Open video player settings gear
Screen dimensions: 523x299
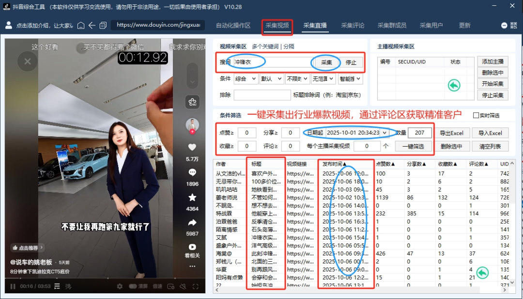120,286
